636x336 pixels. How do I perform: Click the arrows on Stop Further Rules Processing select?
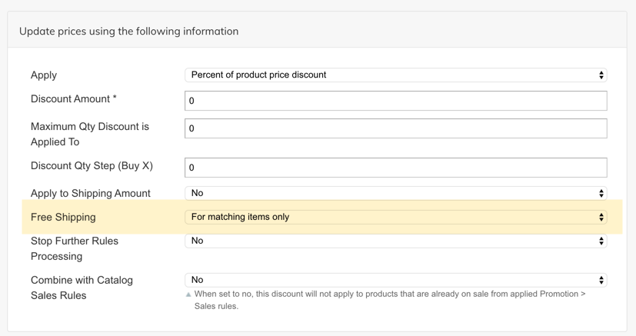click(601, 241)
